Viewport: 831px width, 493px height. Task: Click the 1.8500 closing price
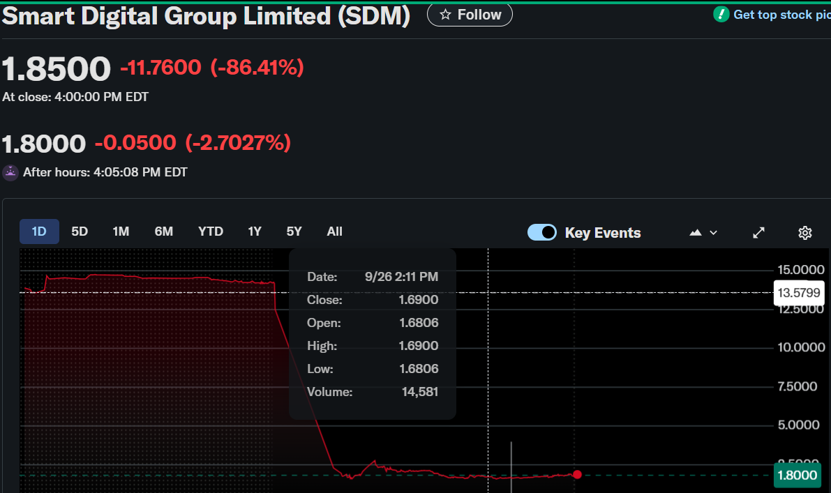(x=57, y=69)
